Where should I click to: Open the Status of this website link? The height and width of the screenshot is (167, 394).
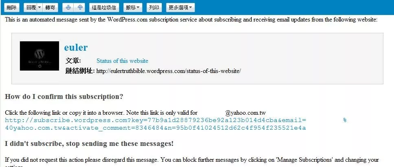coord(123,61)
